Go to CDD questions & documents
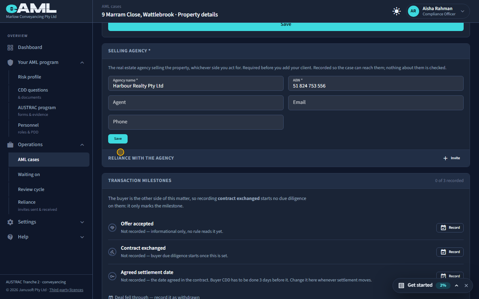The image size is (479, 299). coord(49,93)
